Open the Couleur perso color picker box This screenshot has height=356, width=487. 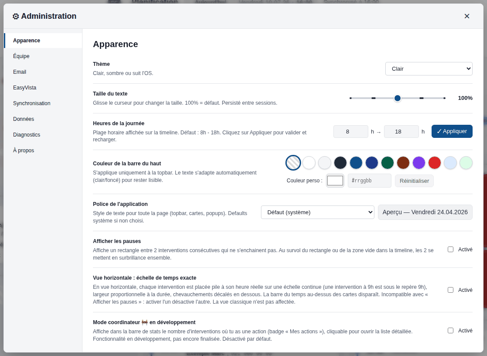335,181
